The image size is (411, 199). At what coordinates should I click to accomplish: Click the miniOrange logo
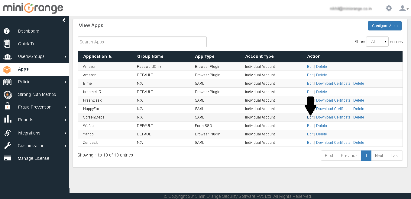coord(33,8)
